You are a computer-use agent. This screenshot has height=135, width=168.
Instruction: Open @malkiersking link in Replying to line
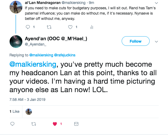[x=41, y=55]
